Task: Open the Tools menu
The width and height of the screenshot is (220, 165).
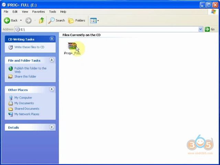Action: click(x=53, y=12)
